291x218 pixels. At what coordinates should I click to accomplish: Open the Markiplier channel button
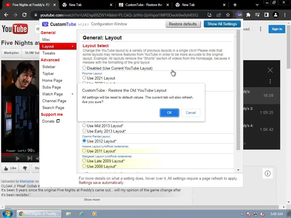[x=11, y=53]
